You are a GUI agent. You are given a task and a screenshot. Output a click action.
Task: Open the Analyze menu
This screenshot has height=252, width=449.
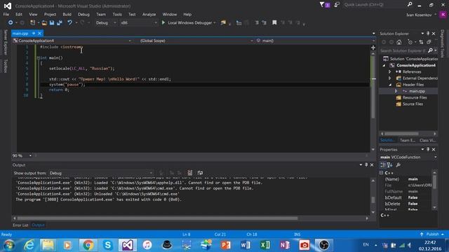click(149, 14)
